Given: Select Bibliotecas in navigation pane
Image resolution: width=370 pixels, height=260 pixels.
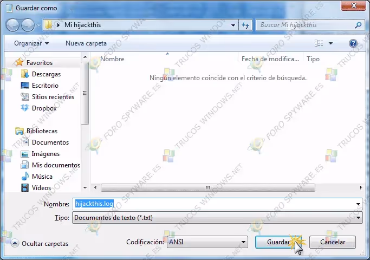Looking at the screenshot, I should click(42, 131).
